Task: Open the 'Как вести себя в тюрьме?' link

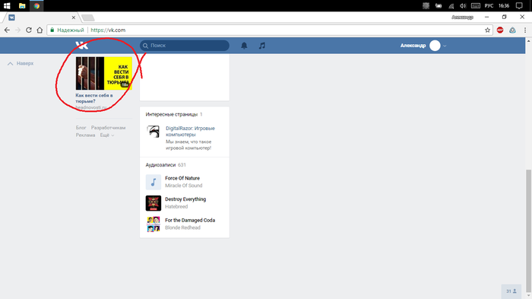Action: tap(94, 98)
